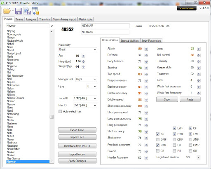Enable the AMF position checkbox
The image size is (211, 169).
coord(190,139)
